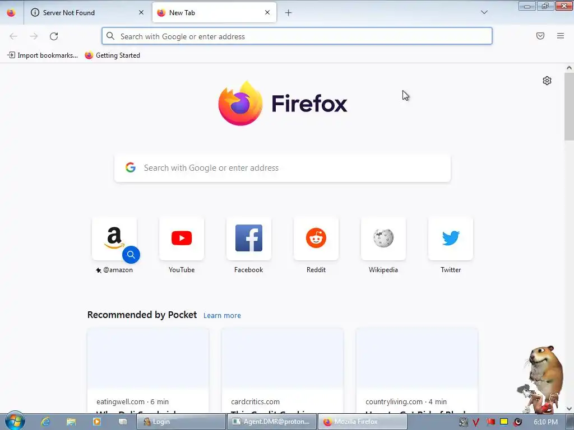Open the YouTube shortcut tile
The width and height of the screenshot is (574, 430).
tap(182, 239)
